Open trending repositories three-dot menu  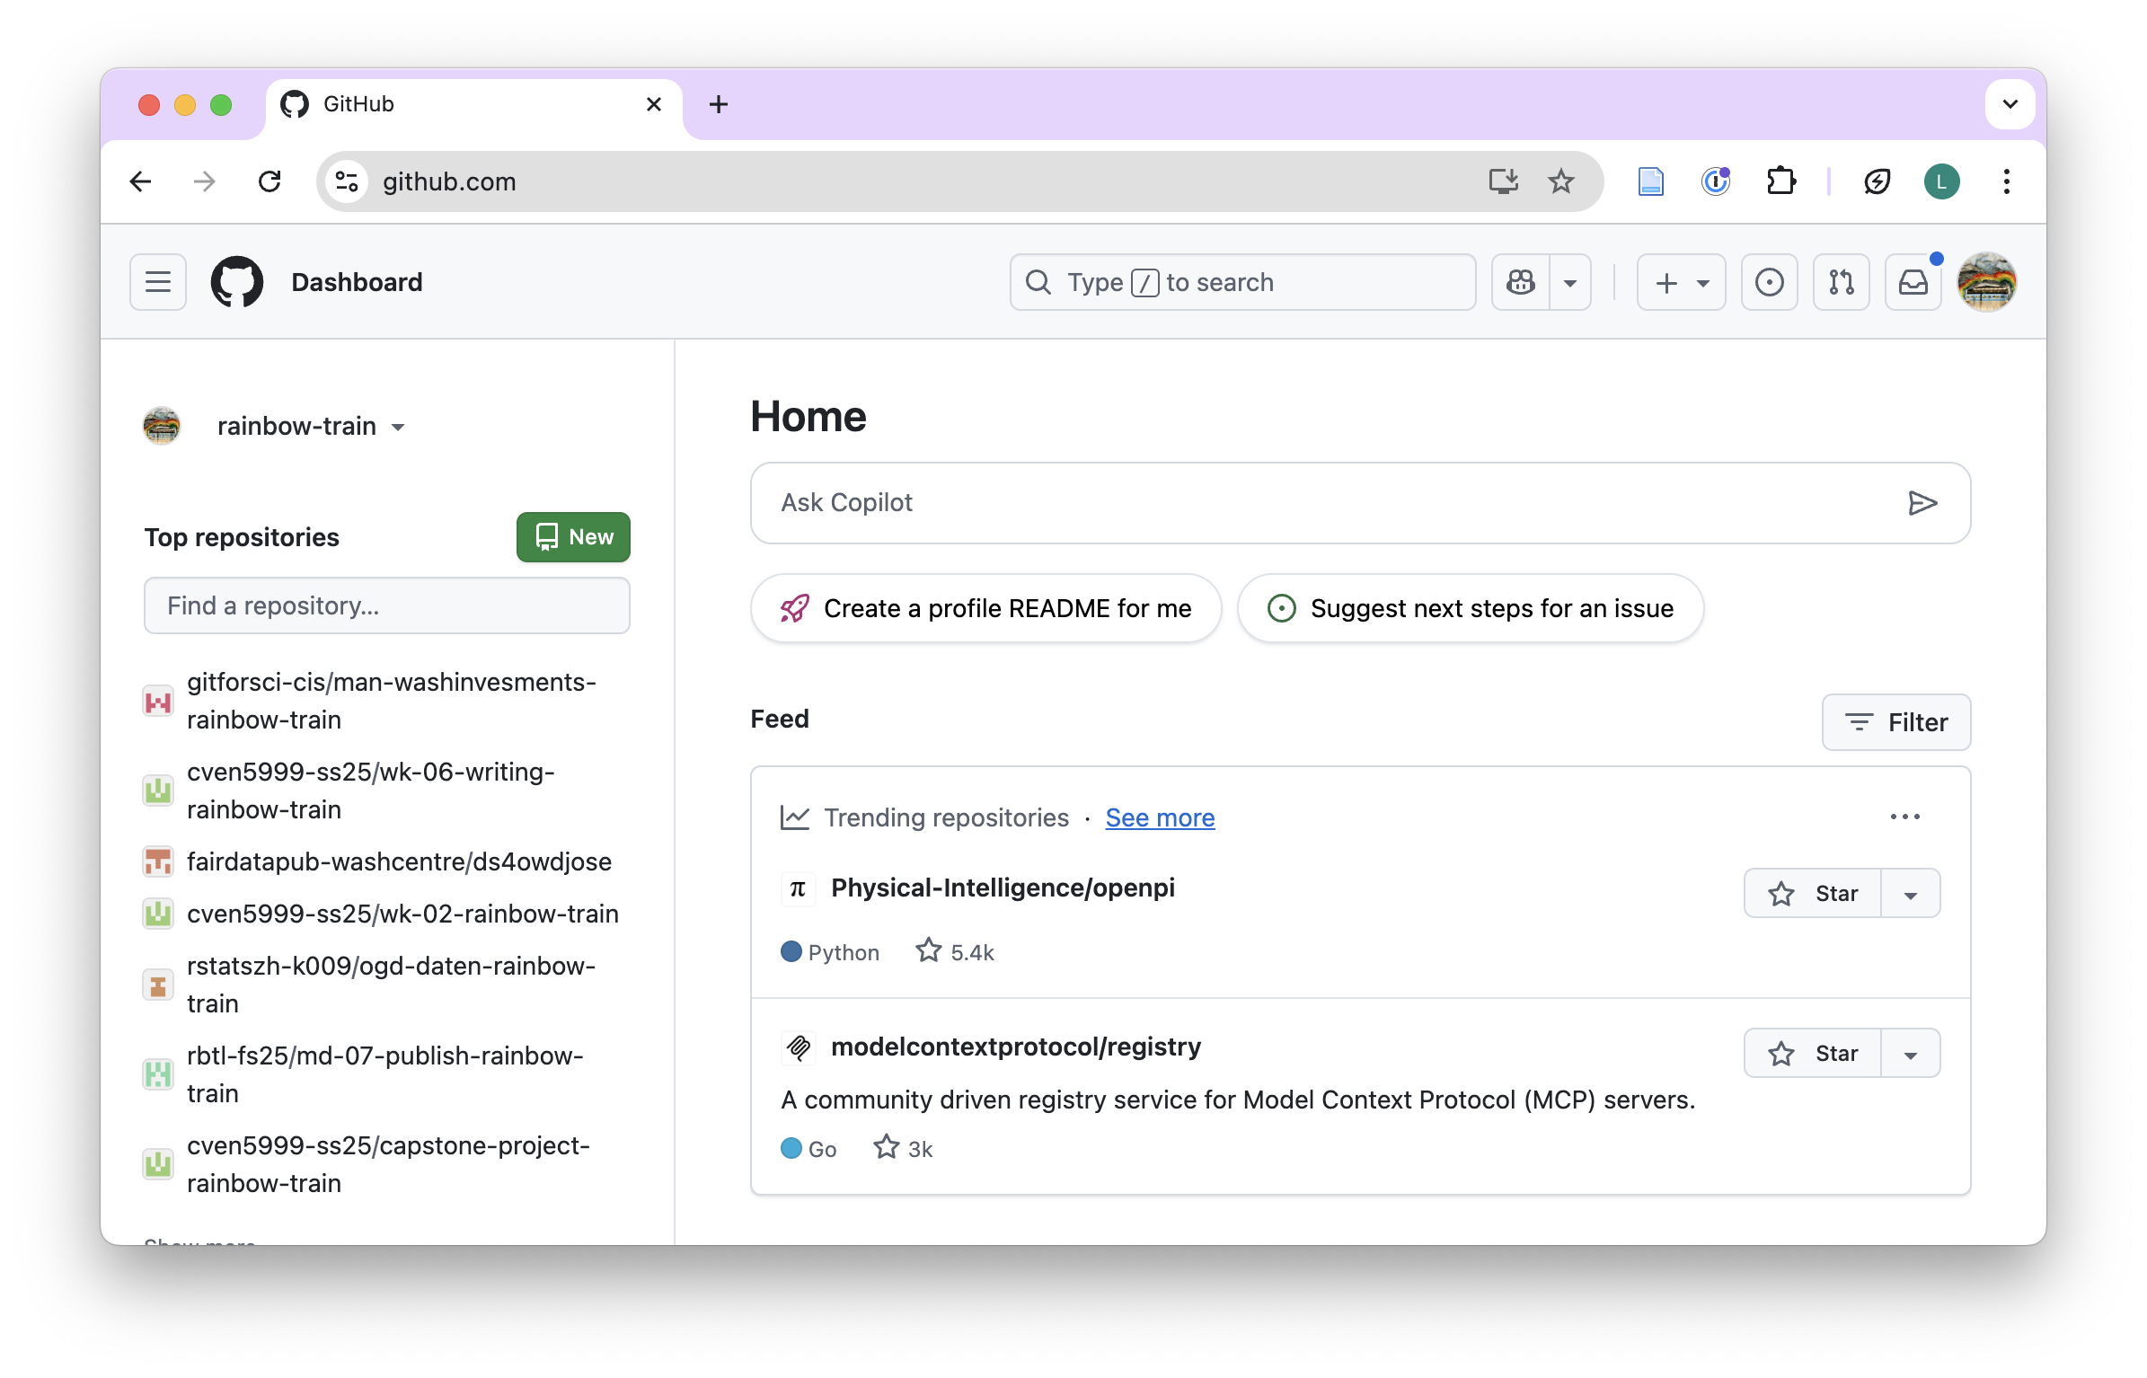[x=1904, y=817]
